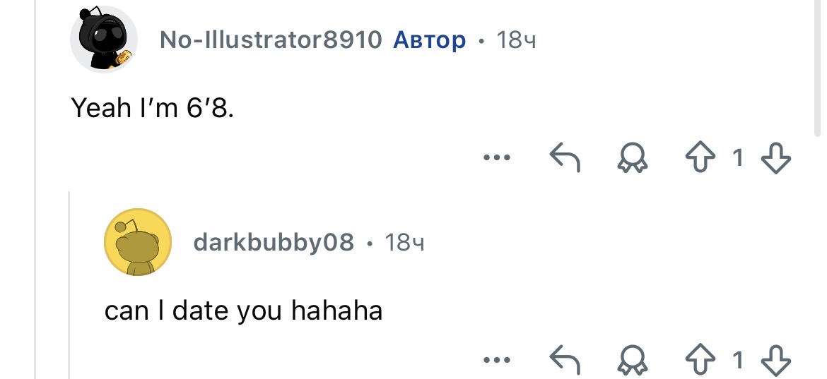Screen dimensions: 827x379
Task: Open more options for No-Illustrator8910's comment
Action: click(x=496, y=158)
